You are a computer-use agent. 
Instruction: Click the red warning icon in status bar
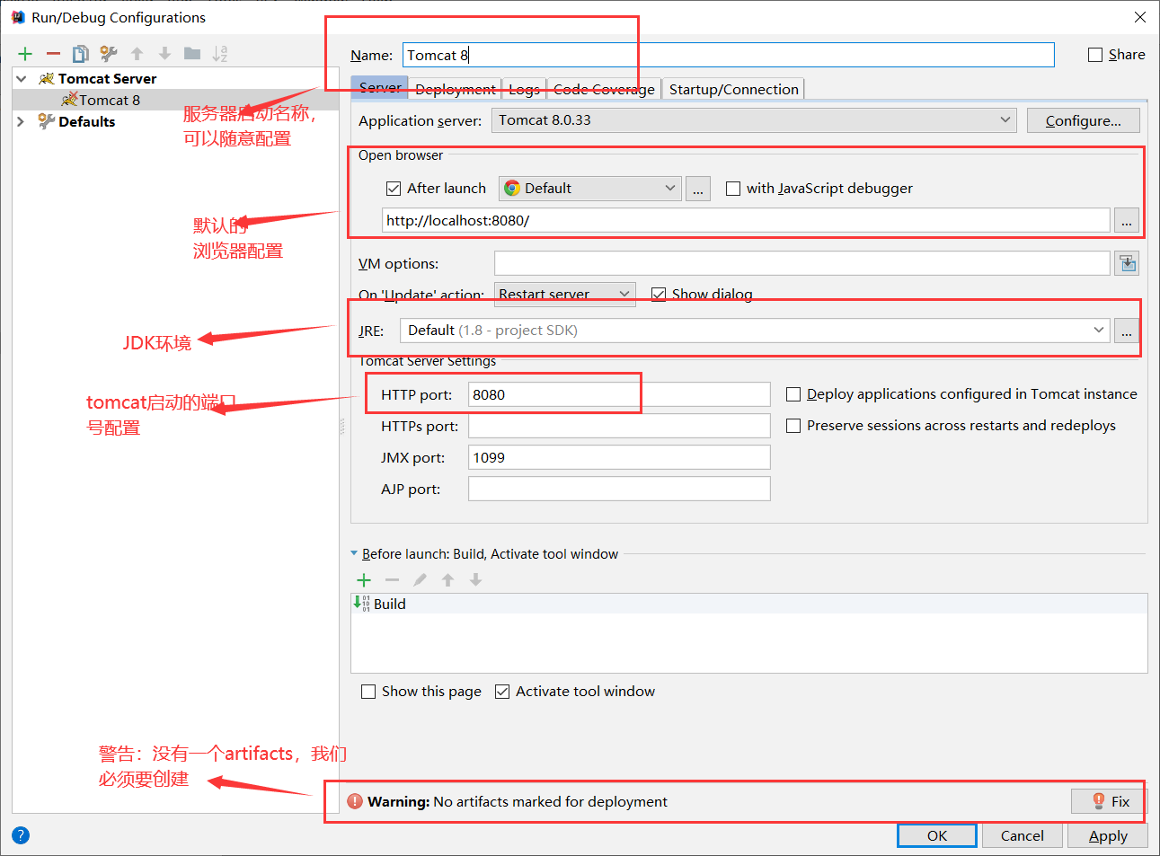click(355, 801)
